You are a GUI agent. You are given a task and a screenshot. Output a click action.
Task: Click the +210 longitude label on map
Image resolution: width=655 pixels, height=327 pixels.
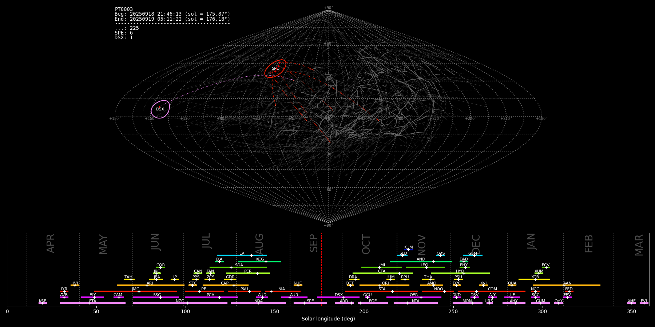coord(505,118)
